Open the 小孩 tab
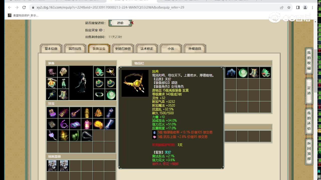The height and width of the screenshot is (180, 321). coord(171,49)
